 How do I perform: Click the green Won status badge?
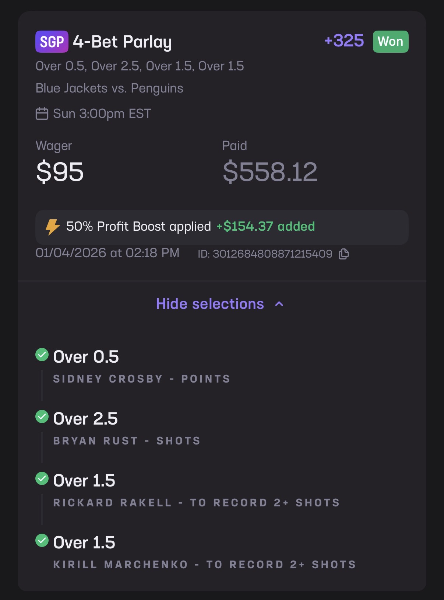(390, 42)
